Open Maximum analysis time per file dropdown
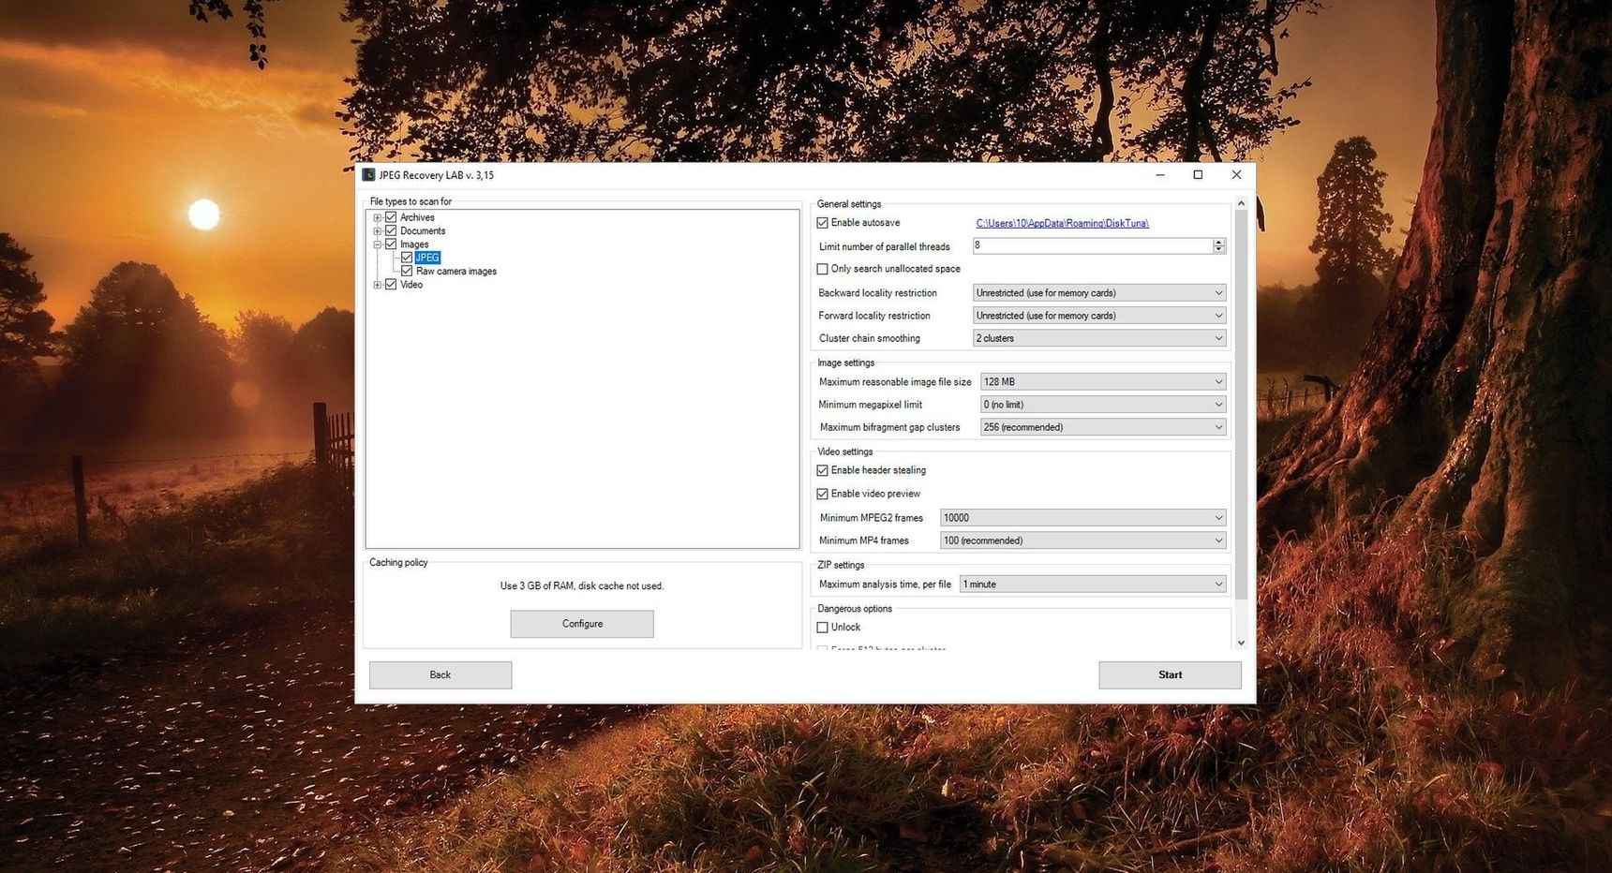 coord(1093,584)
